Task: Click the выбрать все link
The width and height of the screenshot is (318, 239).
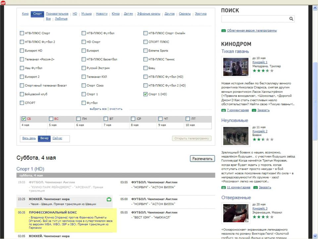Action: coord(98,109)
